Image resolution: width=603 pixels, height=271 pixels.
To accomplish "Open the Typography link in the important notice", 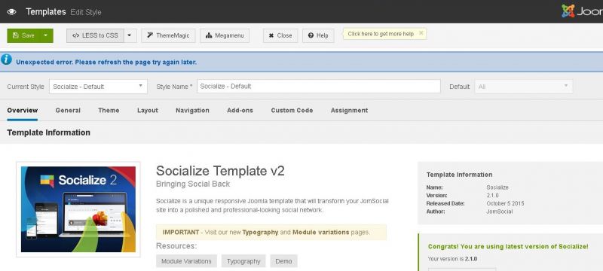I will tap(260, 232).
